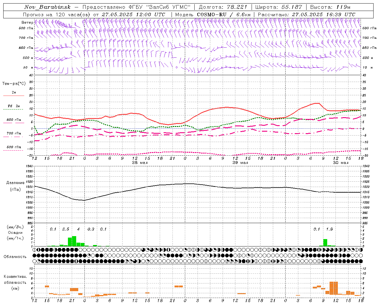Click the Тем-ра(°C) axis title
Image resolution: width=378 pixels, height=303 pixels.
click(14, 84)
